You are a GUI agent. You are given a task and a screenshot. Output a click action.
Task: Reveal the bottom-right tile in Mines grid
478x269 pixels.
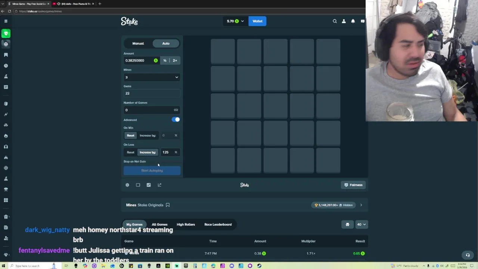[x=328, y=161]
